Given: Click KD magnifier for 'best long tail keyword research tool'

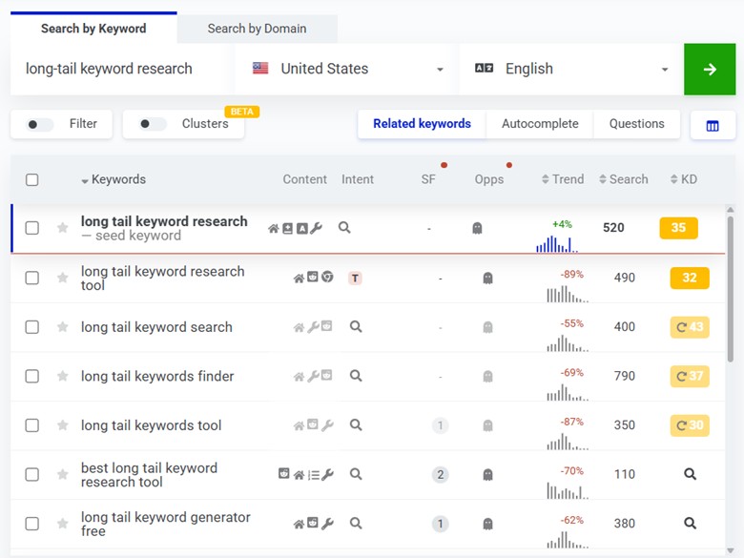Looking at the screenshot, I should (x=690, y=474).
